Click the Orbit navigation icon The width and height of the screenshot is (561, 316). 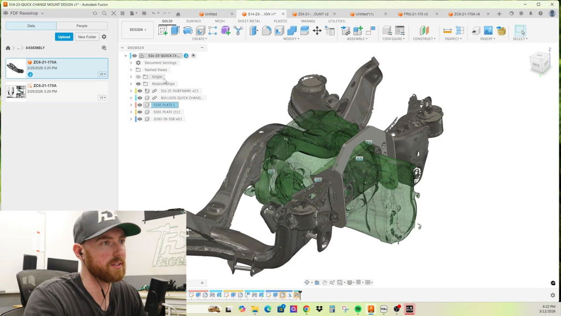(x=307, y=283)
